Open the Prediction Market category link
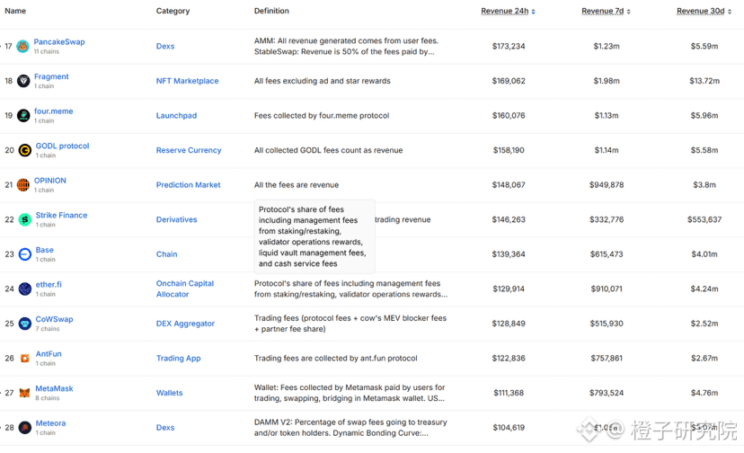Image resolution: width=744 pixels, height=453 pixels. pos(188,185)
